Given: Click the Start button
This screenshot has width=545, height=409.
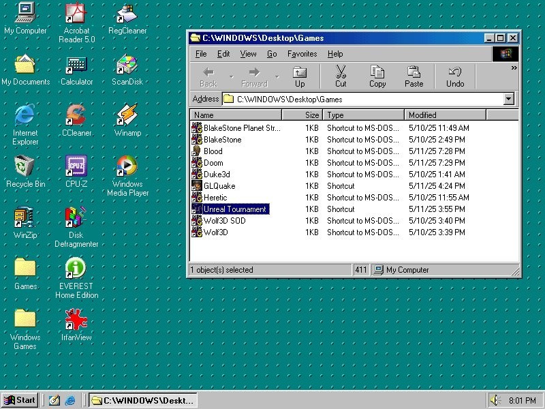Looking at the screenshot, I should point(20,400).
